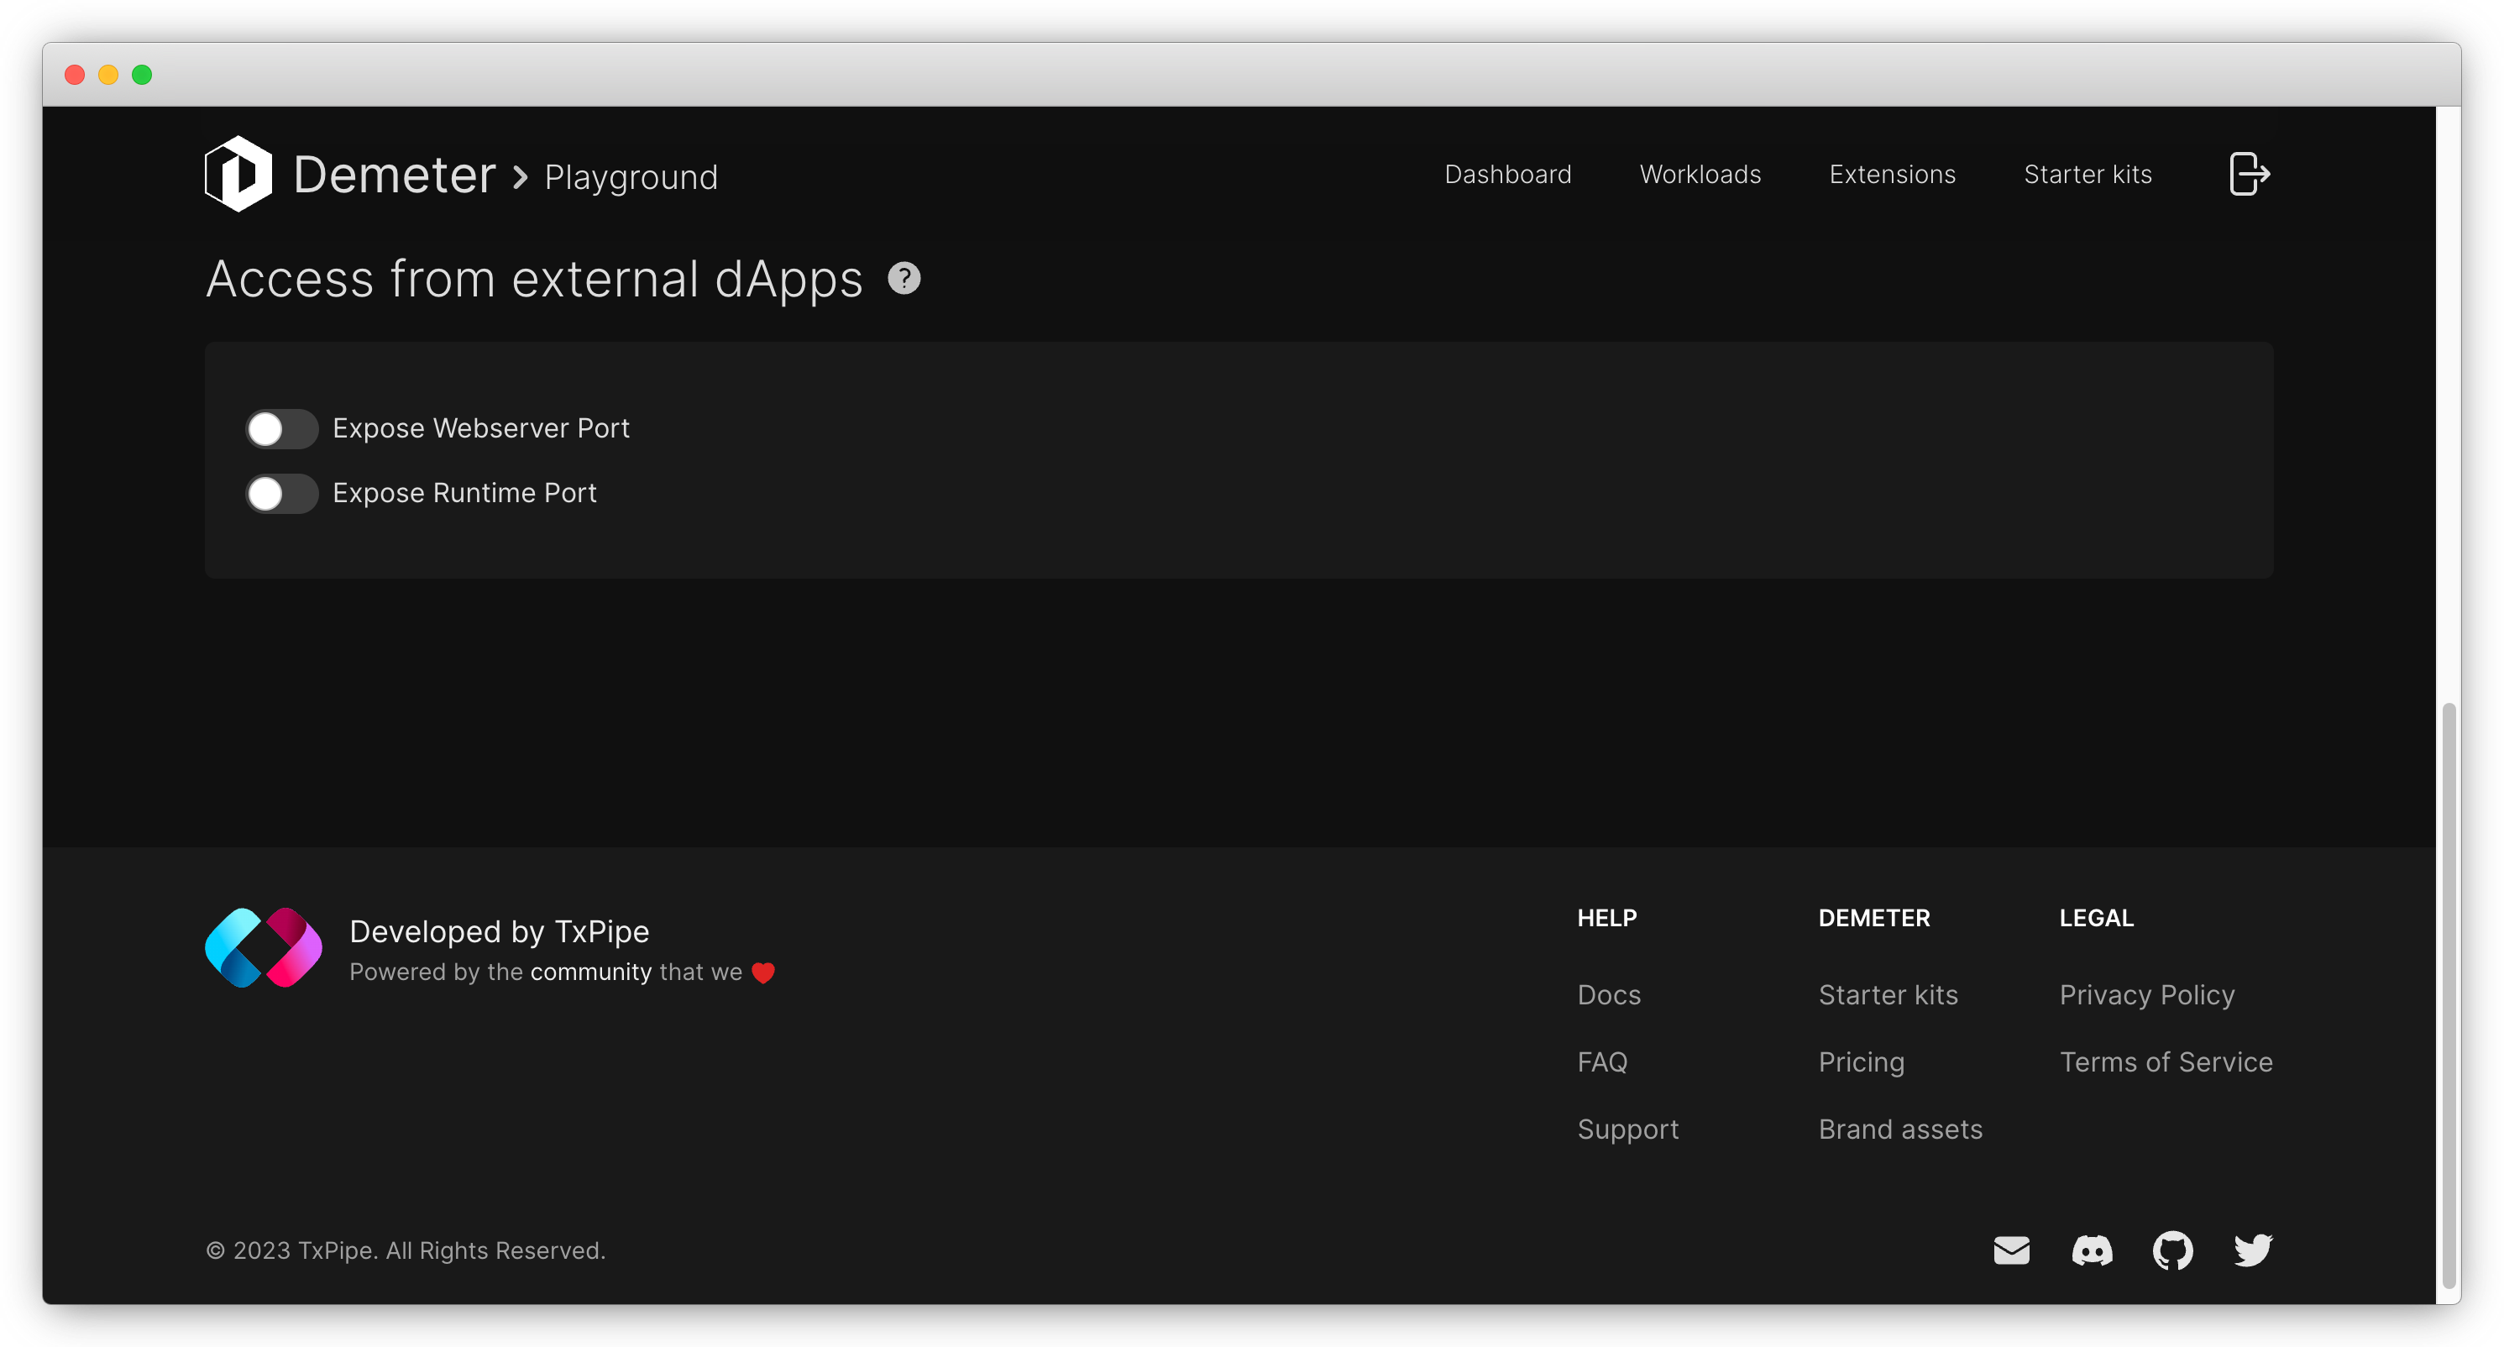Viewport: 2504px width, 1347px height.
Task: Open the Discord icon in footer
Action: point(2092,1250)
